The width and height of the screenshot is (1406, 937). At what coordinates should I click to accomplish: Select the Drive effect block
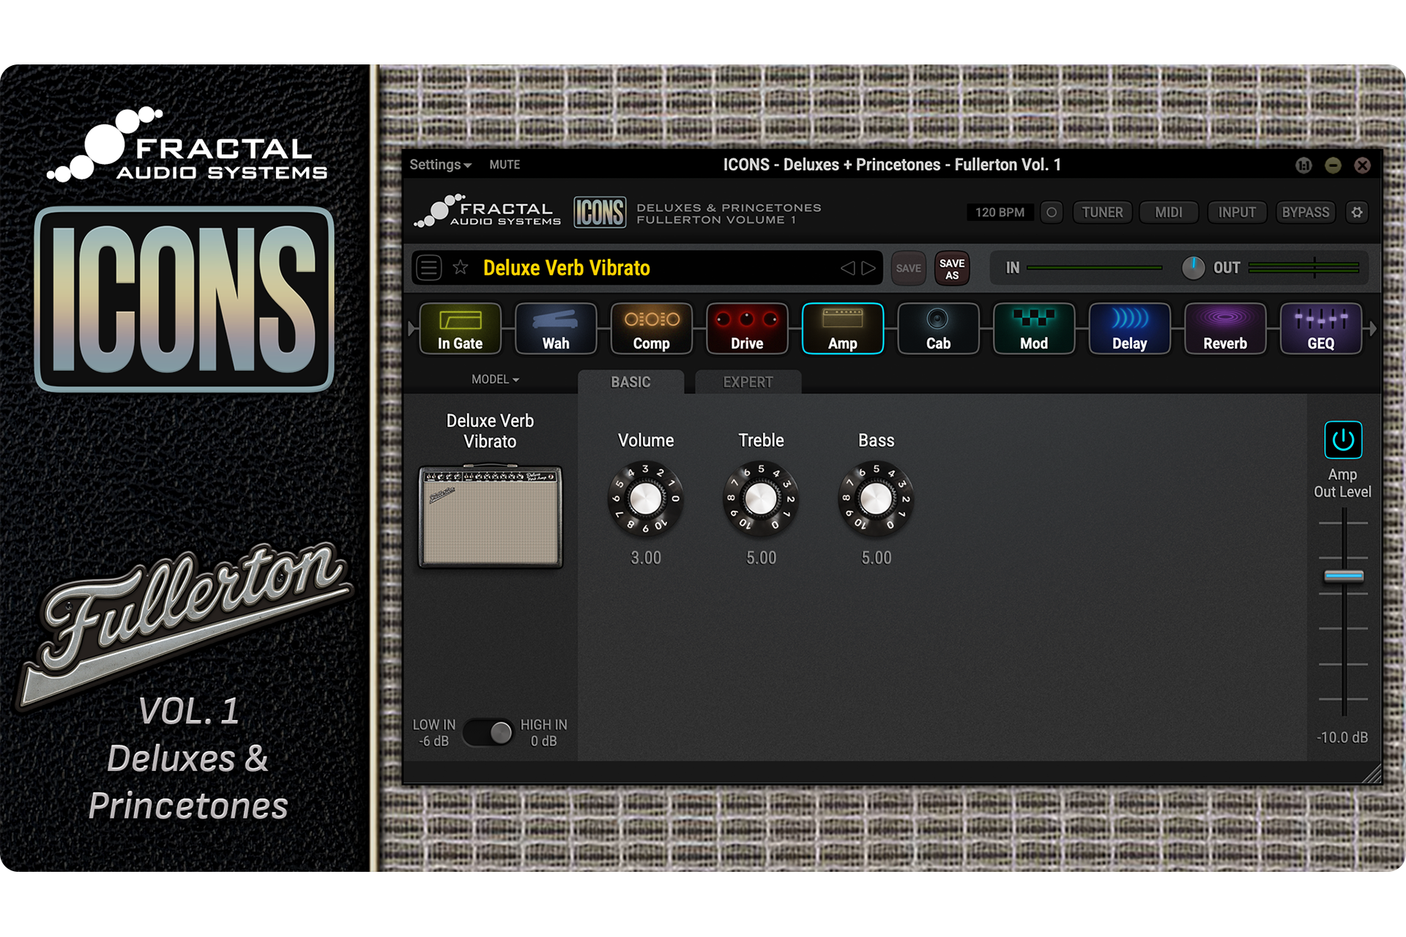tap(747, 329)
